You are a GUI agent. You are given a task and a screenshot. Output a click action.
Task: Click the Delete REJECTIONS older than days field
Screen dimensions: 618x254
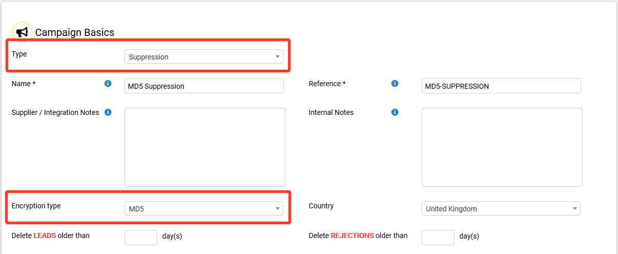click(x=438, y=237)
